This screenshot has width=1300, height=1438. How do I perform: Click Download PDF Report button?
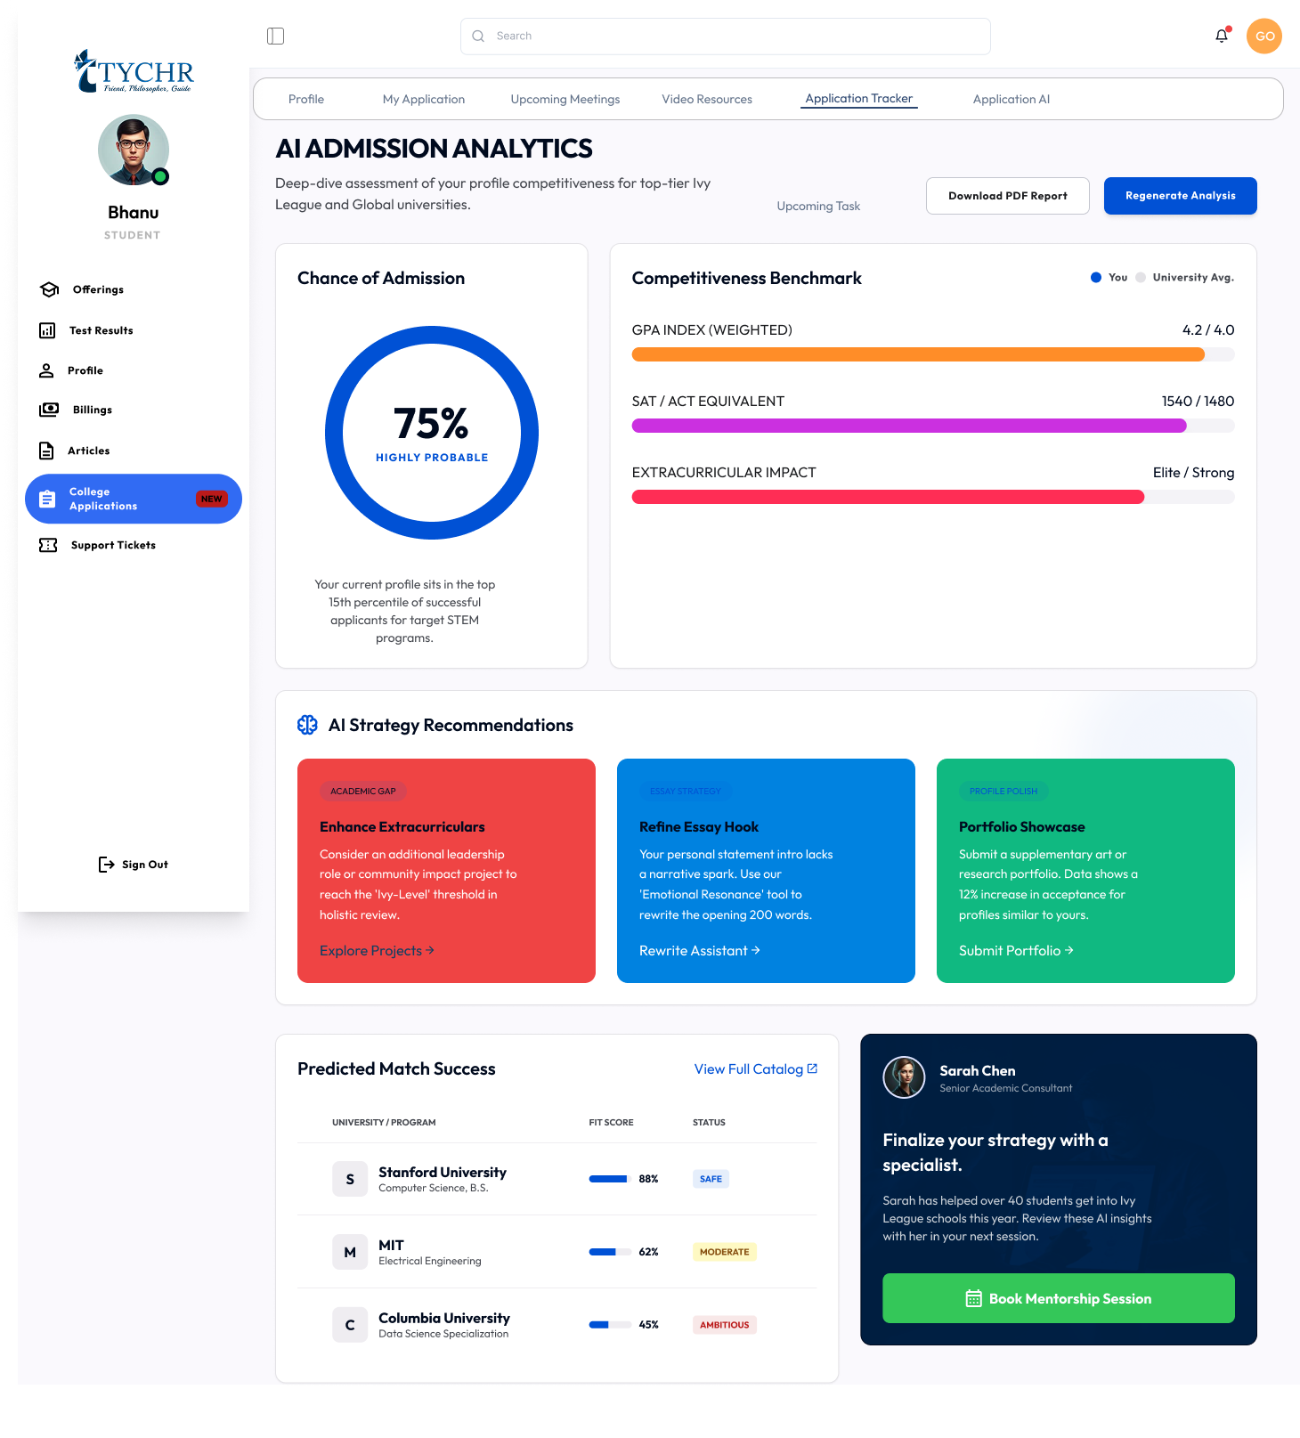[1007, 196]
